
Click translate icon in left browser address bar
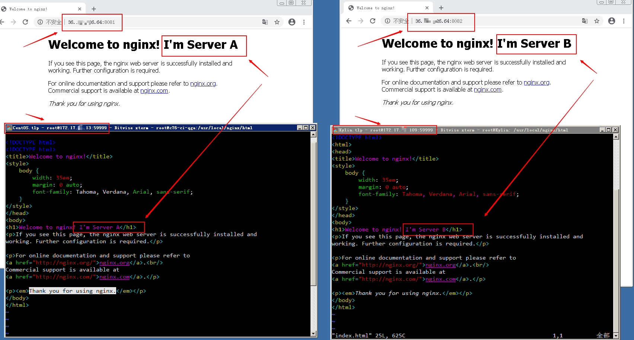click(265, 22)
